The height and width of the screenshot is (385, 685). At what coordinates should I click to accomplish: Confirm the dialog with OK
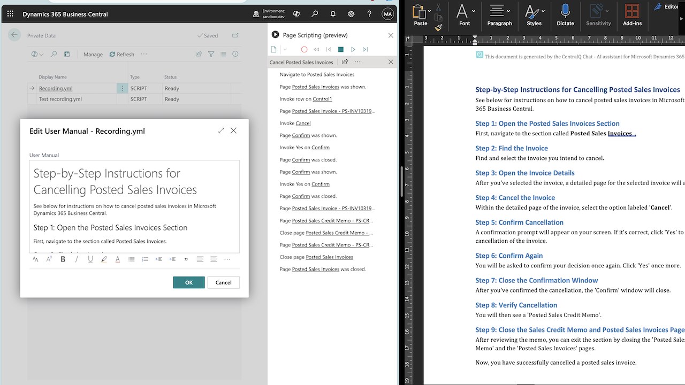click(189, 282)
